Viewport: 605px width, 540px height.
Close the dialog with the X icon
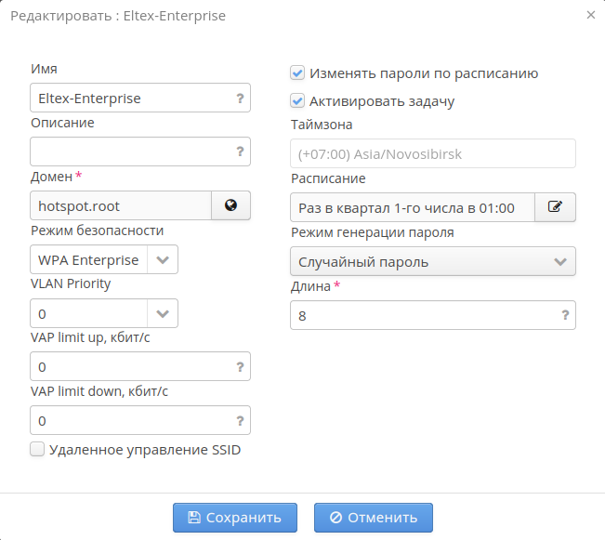[x=591, y=16]
